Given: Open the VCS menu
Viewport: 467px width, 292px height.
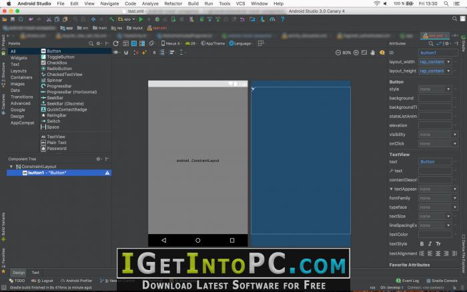Looking at the screenshot, I should pyautogui.click(x=240, y=3).
